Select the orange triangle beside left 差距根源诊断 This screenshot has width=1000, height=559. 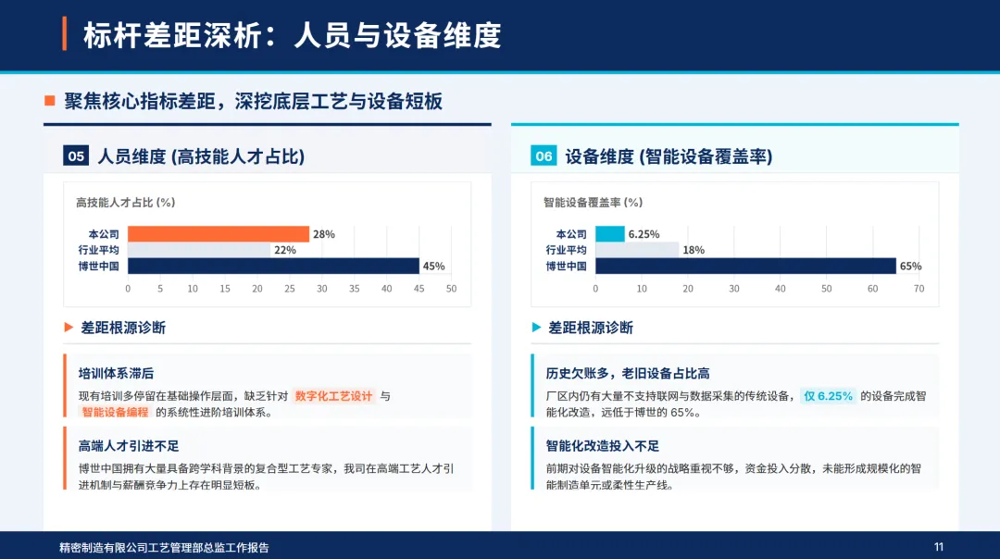(69, 328)
